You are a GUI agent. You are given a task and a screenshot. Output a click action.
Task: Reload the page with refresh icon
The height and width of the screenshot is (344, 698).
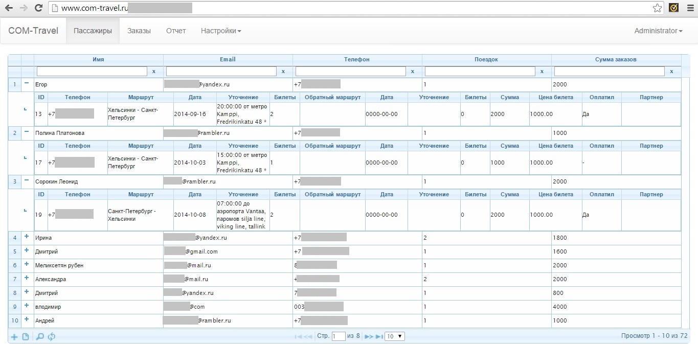[x=38, y=8]
